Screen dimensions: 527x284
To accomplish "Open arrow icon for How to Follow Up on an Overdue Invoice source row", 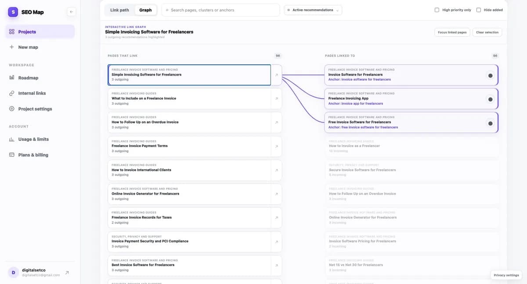I will pyautogui.click(x=276, y=122).
